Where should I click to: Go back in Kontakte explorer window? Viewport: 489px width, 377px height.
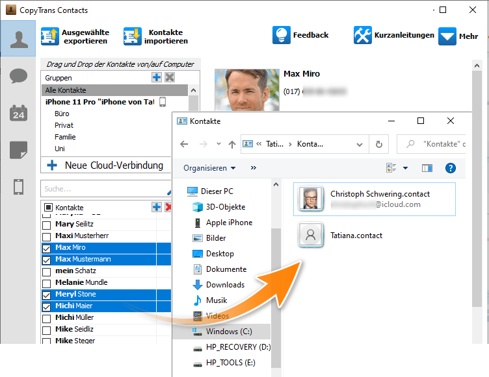tap(184, 144)
